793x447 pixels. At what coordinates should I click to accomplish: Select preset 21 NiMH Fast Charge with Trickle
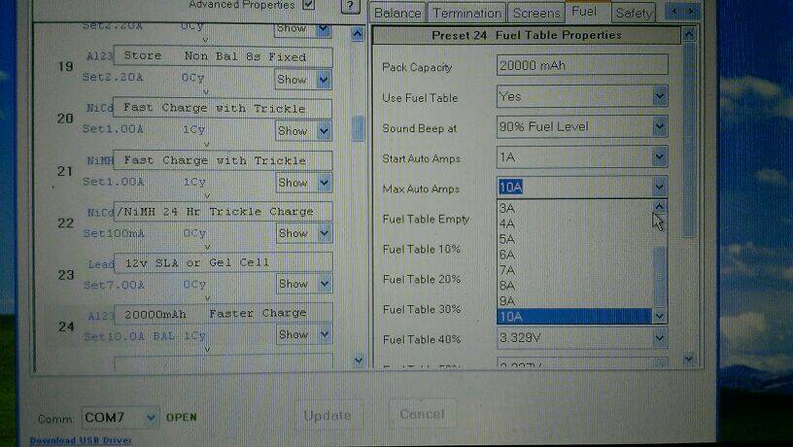click(224, 160)
